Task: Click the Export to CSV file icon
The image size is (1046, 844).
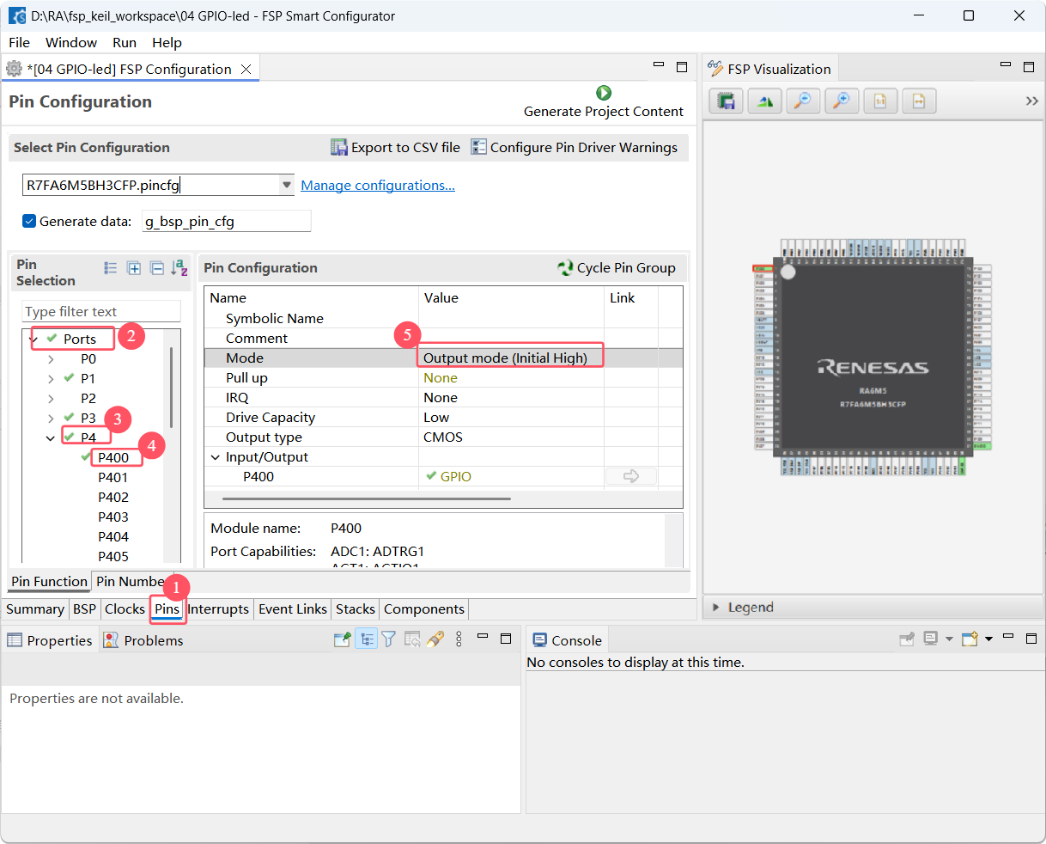Action: pyautogui.click(x=339, y=148)
